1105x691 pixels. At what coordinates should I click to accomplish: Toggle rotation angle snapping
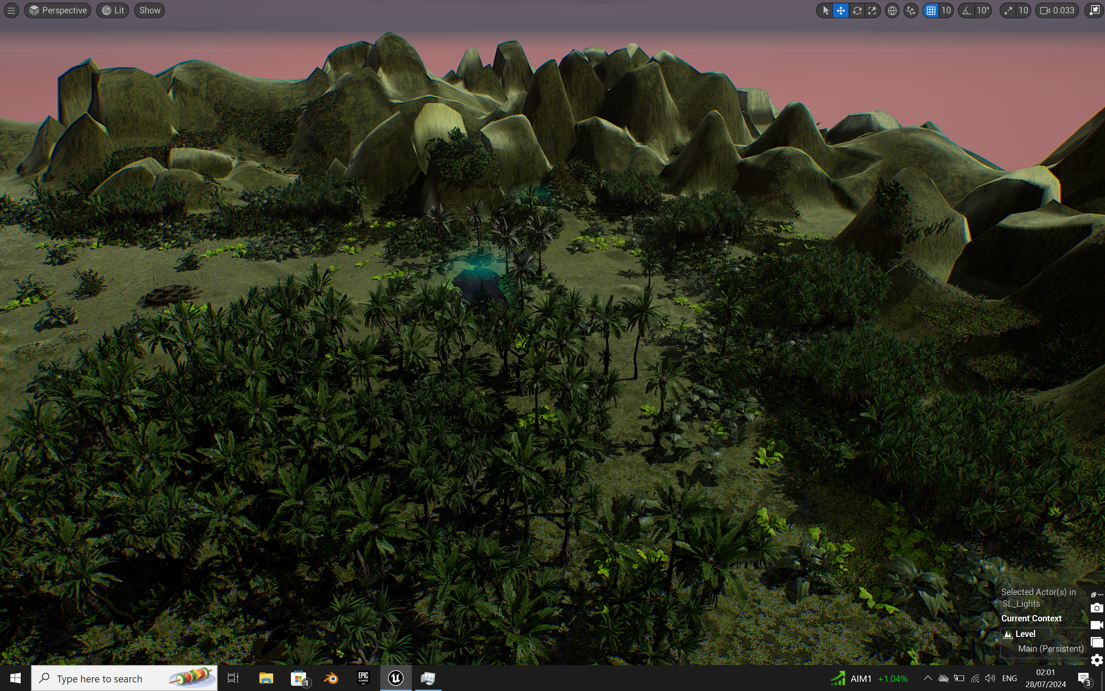pos(966,10)
